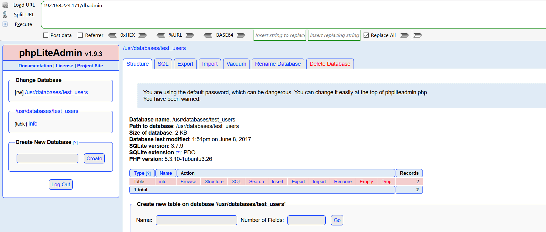The height and width of the screenshot is (232, 546).
Task: Click the 'Insert replacing string' field
Action: point(334,35)
